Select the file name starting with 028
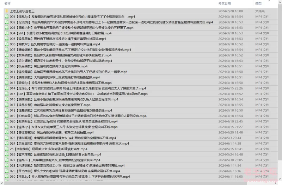 [67, 165]
